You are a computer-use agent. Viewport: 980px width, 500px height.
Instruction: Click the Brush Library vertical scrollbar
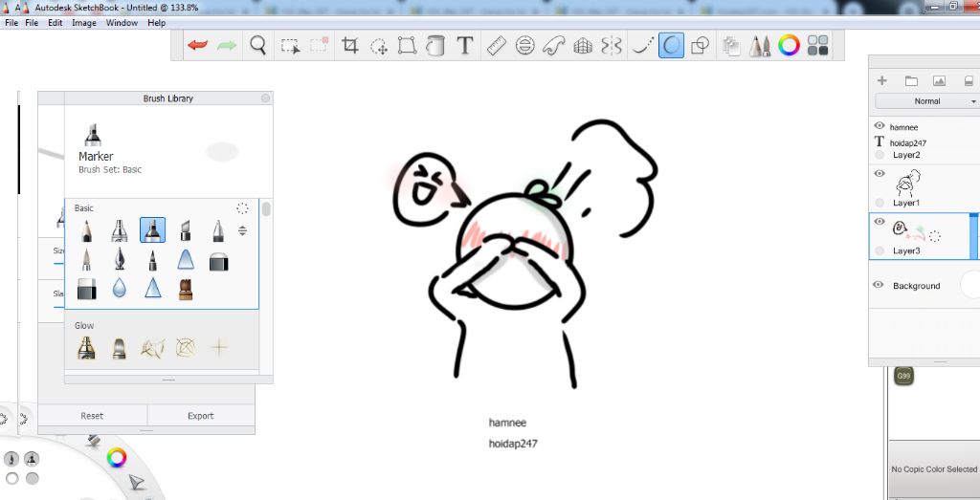point(267,208)
